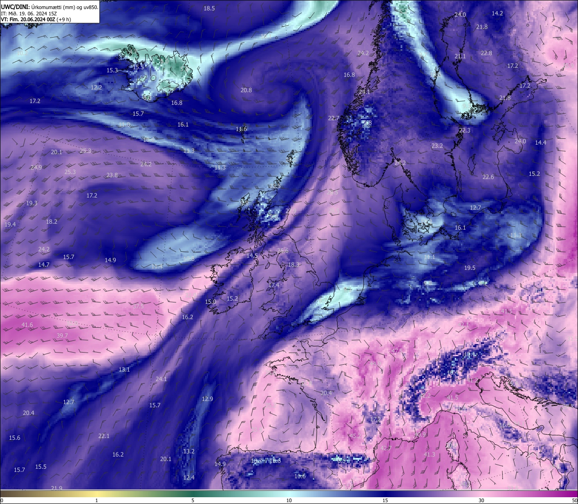
Task: Click the title line 'UWC/DINI: Úrkomumætti (mm) og uv850.'
Action: coord(50,7)
